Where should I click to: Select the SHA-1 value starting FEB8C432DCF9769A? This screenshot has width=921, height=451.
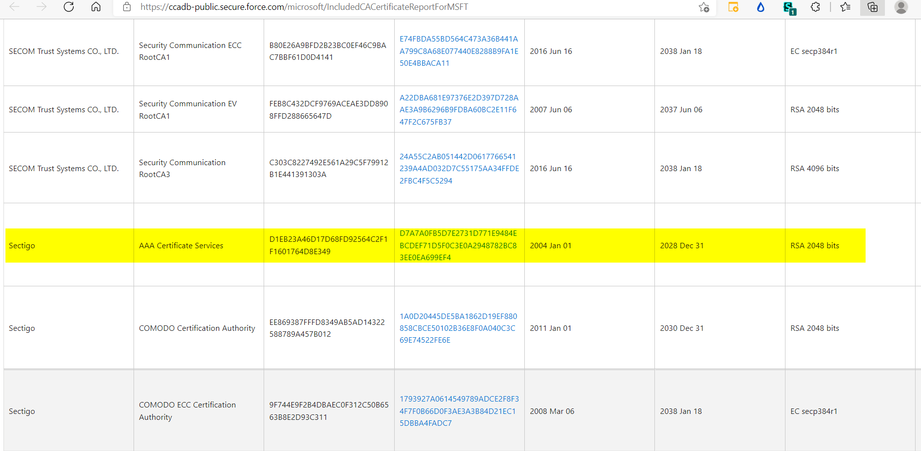(x=328, y=110)
